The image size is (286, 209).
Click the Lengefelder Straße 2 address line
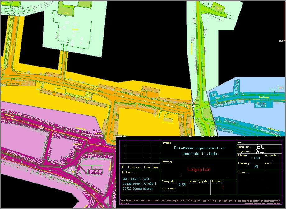point(140,184)
